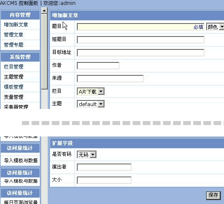Focus the 目标地址 input field
224x204 pixels.
[x=140, y=53]
